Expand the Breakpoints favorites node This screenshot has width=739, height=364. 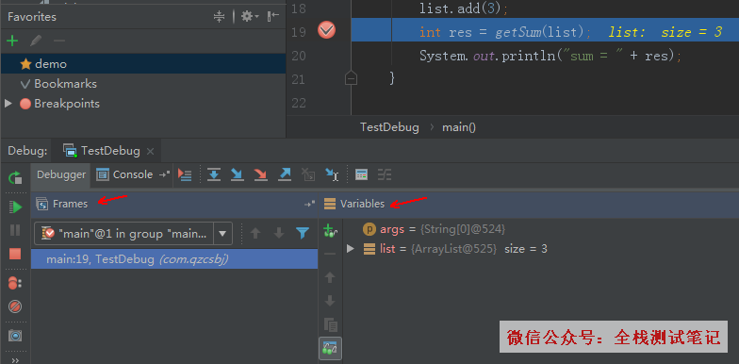coord(8,104)
